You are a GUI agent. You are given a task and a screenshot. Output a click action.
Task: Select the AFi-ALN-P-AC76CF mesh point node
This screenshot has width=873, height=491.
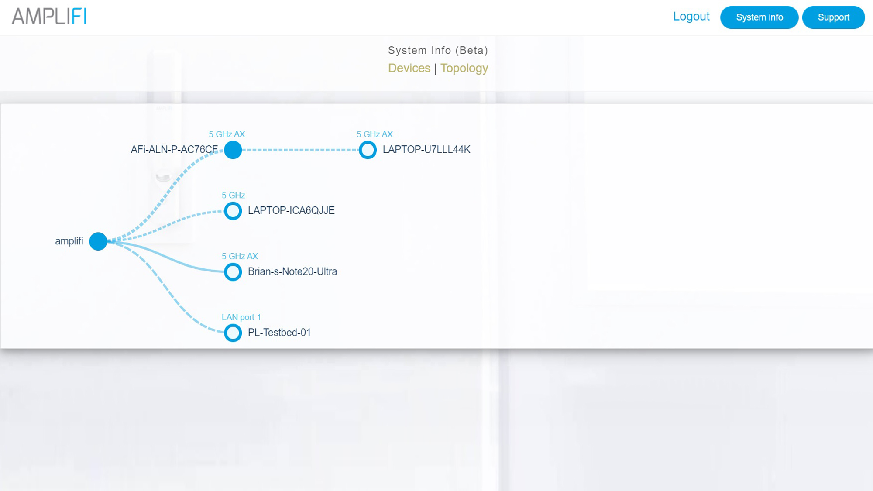(x=233, y=150)
